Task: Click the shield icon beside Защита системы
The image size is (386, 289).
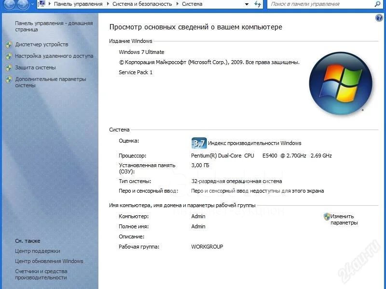Action: point(9,67)
